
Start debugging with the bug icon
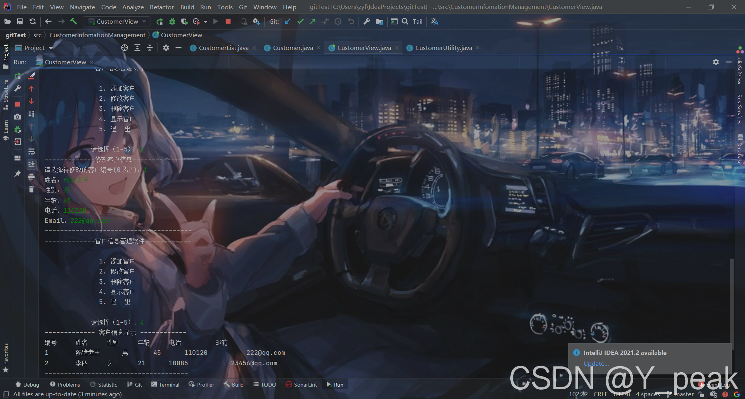click(x=172, y=21)
